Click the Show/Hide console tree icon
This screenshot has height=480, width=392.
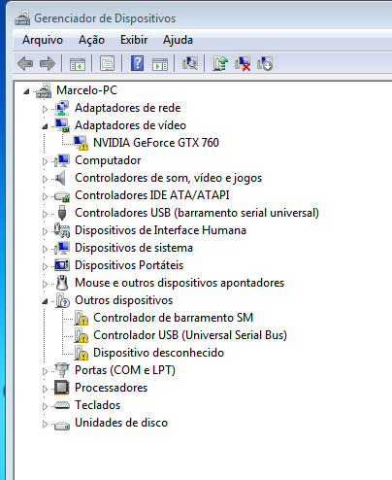(78, 64)
